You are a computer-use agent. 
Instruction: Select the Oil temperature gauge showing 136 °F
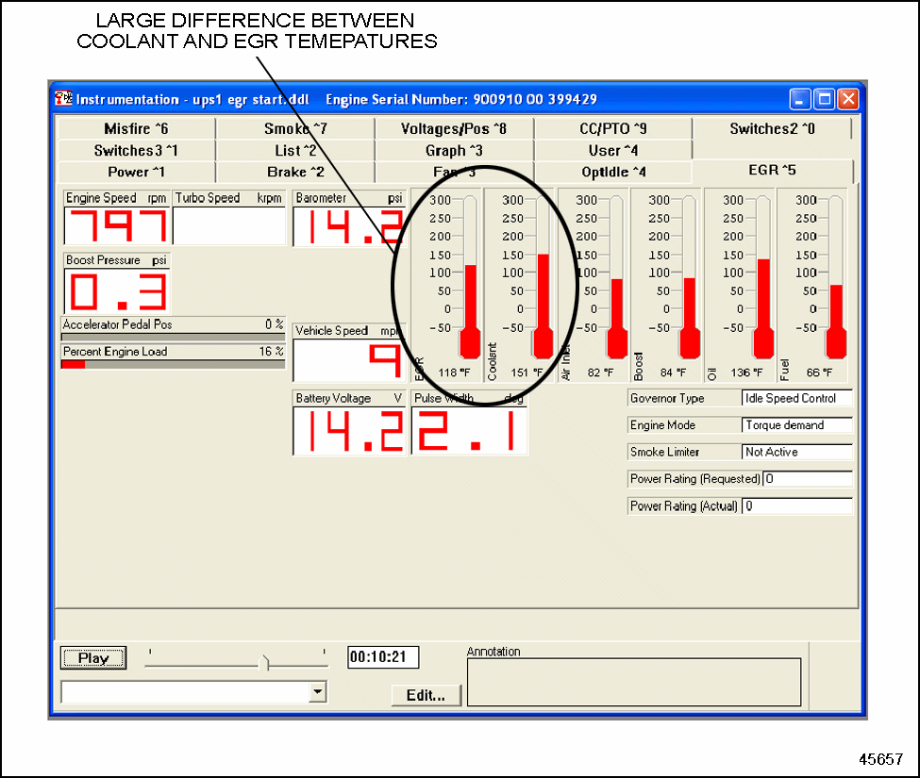(762, 302)
